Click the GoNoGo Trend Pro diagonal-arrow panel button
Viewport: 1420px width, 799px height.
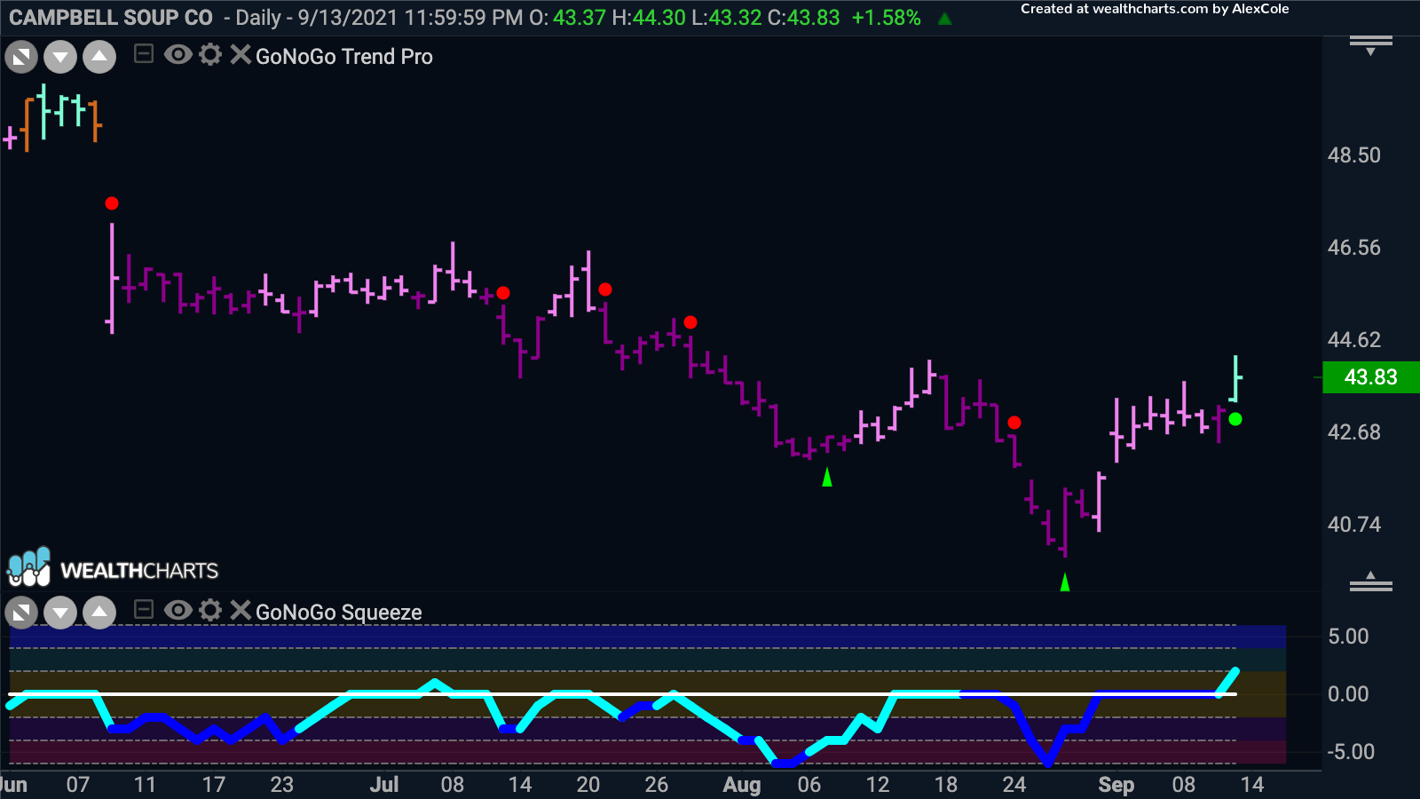21,58
